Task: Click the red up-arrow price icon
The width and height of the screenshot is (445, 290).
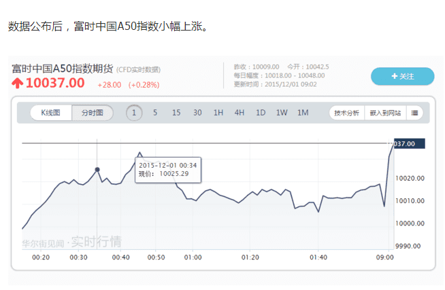Action: point(18,84)
